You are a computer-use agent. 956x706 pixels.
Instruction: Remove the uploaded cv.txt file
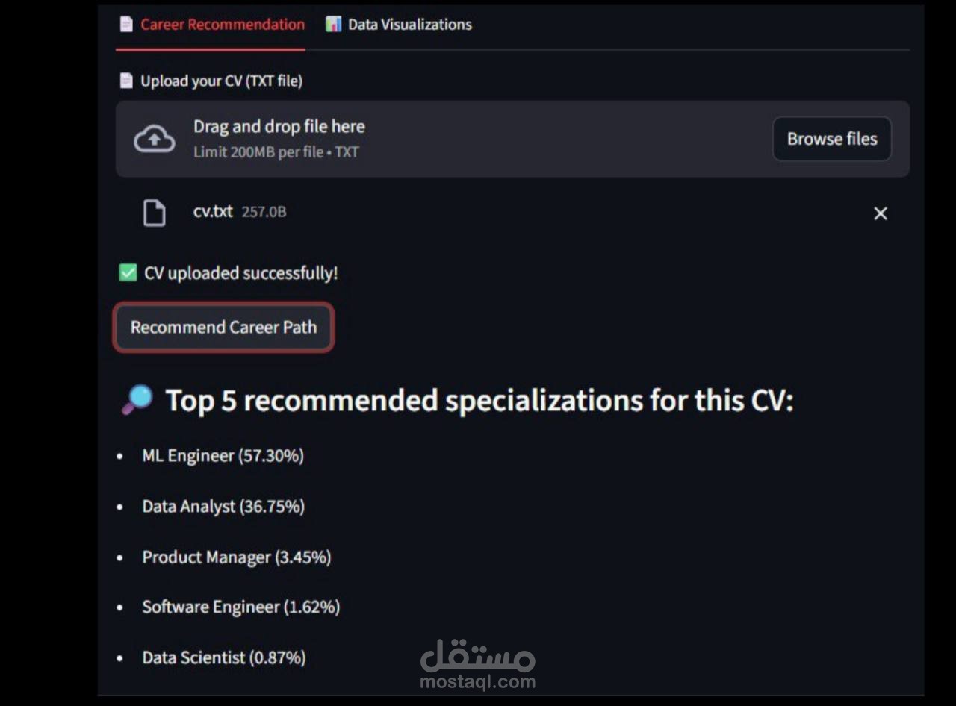(881, 213)
